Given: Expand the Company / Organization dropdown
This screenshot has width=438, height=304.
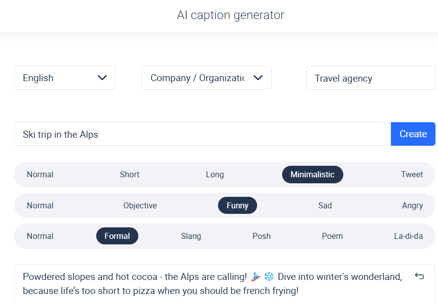Looking at the screenshot, I should coord(206,78).
